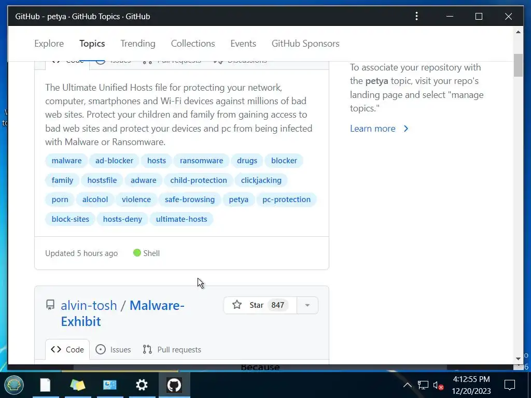Screen dimensions: 531x398
Task: Open the Malware-Exhibit repository link
Action: tap(122, 314)
